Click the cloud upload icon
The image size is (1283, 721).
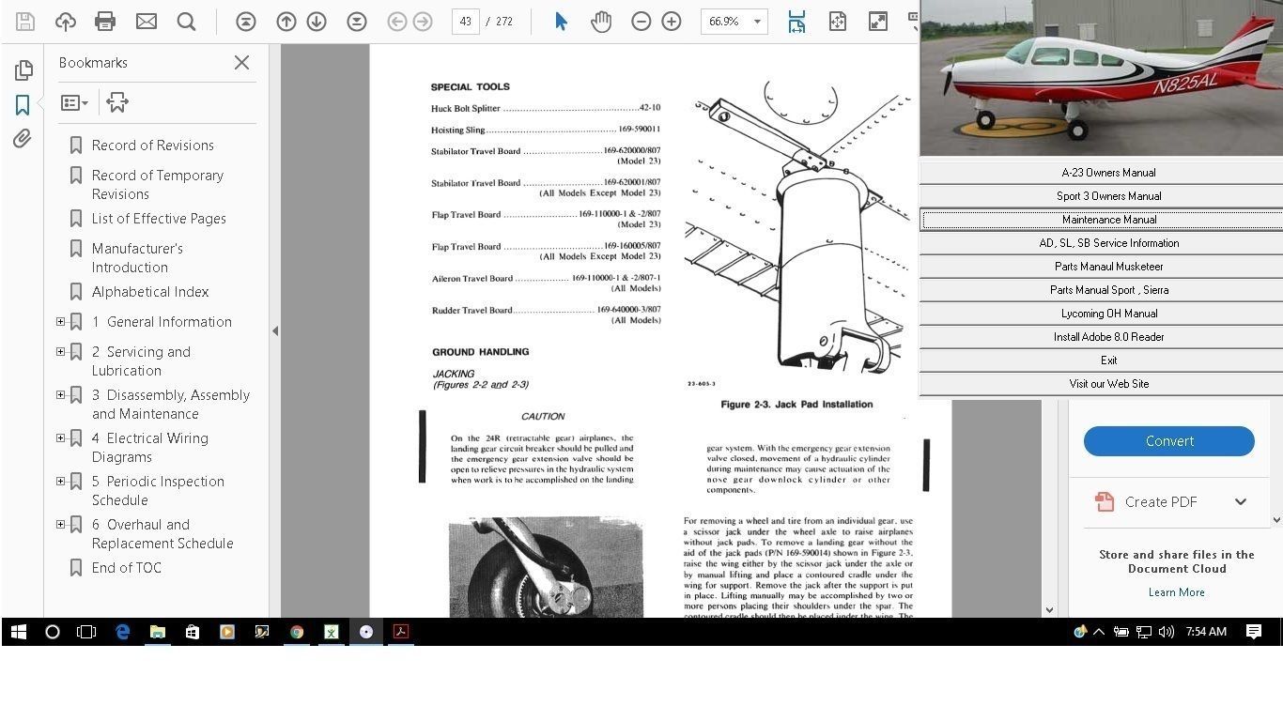[66, 21]
